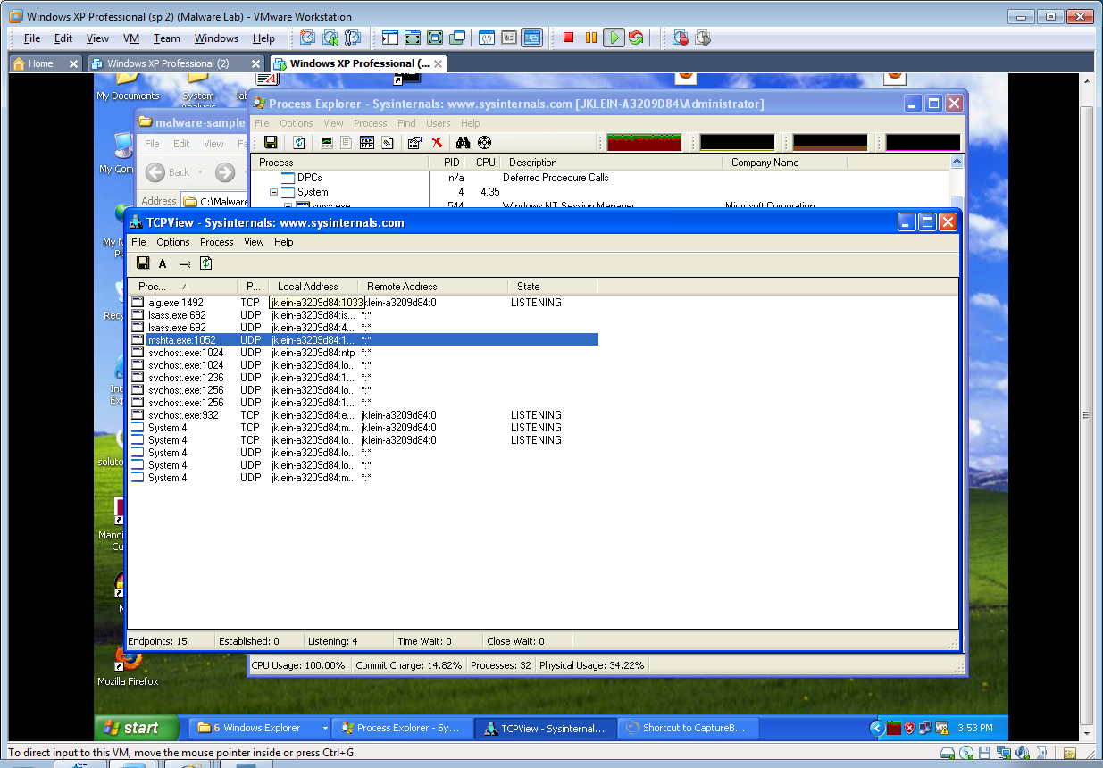Image resolution: width=1103 pixels, height=768 pixels.
Task: Click the Refresh icon in Process Explorer toolbar
Action: tap(299, 143)
